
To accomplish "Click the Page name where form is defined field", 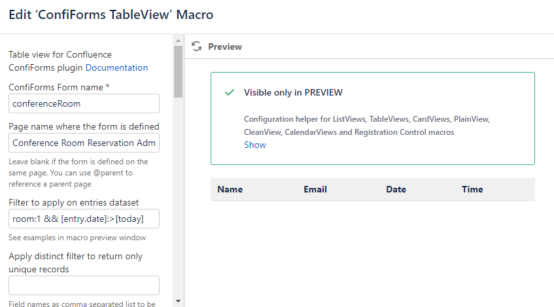I will point(84,143).
